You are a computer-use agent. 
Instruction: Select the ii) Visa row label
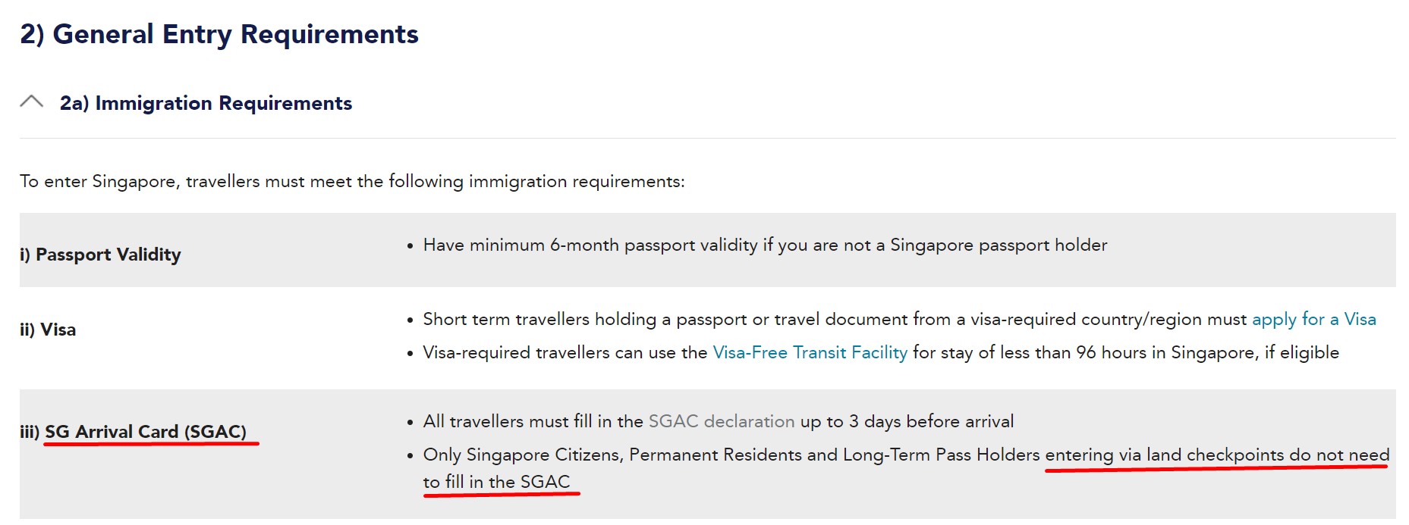(48, 330)
